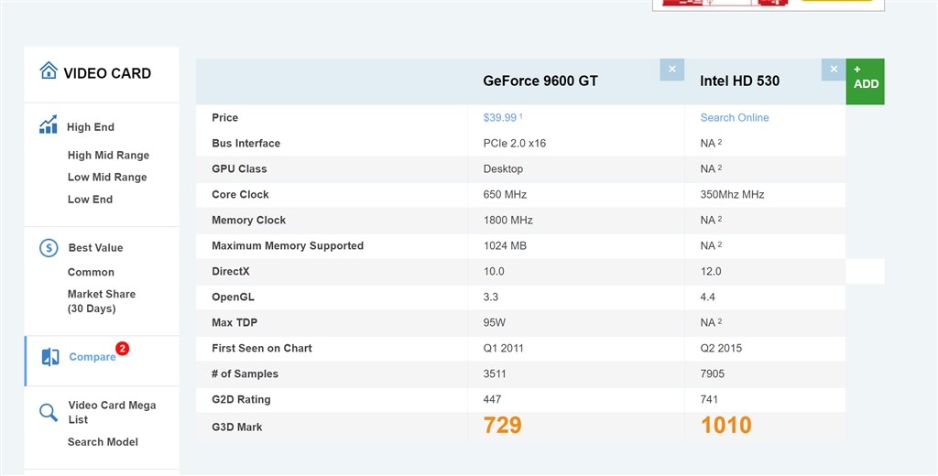Click the NA value in Max TDP row
Screen dimensions: 938x476
point(711,323)
